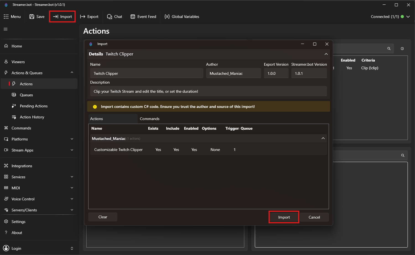Select Action History in the sidebar
The image size is (415, 255).
32,117
